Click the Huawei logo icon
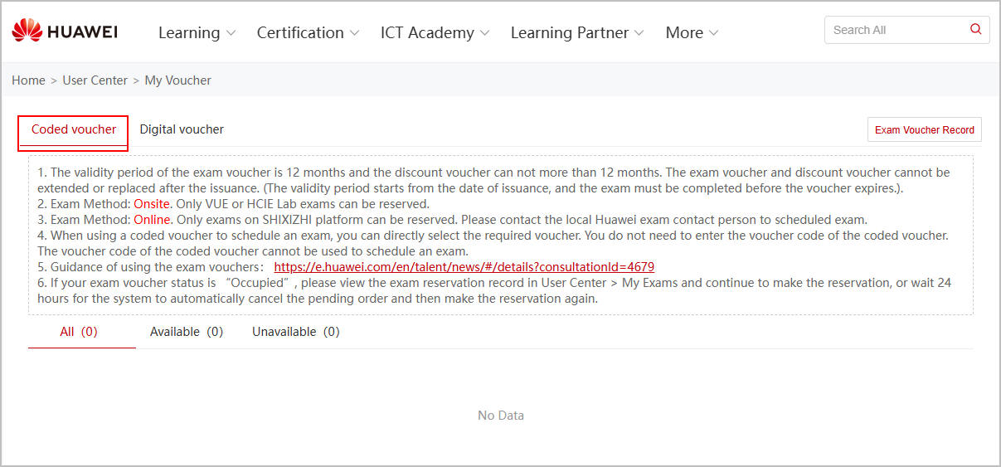Image resolution: width=1001 pixels, height=467 pixels. (27, 32)
